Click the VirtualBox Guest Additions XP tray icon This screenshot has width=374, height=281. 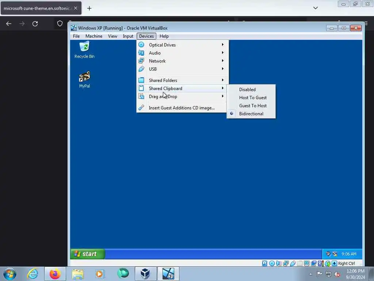(x=335, y=254)
